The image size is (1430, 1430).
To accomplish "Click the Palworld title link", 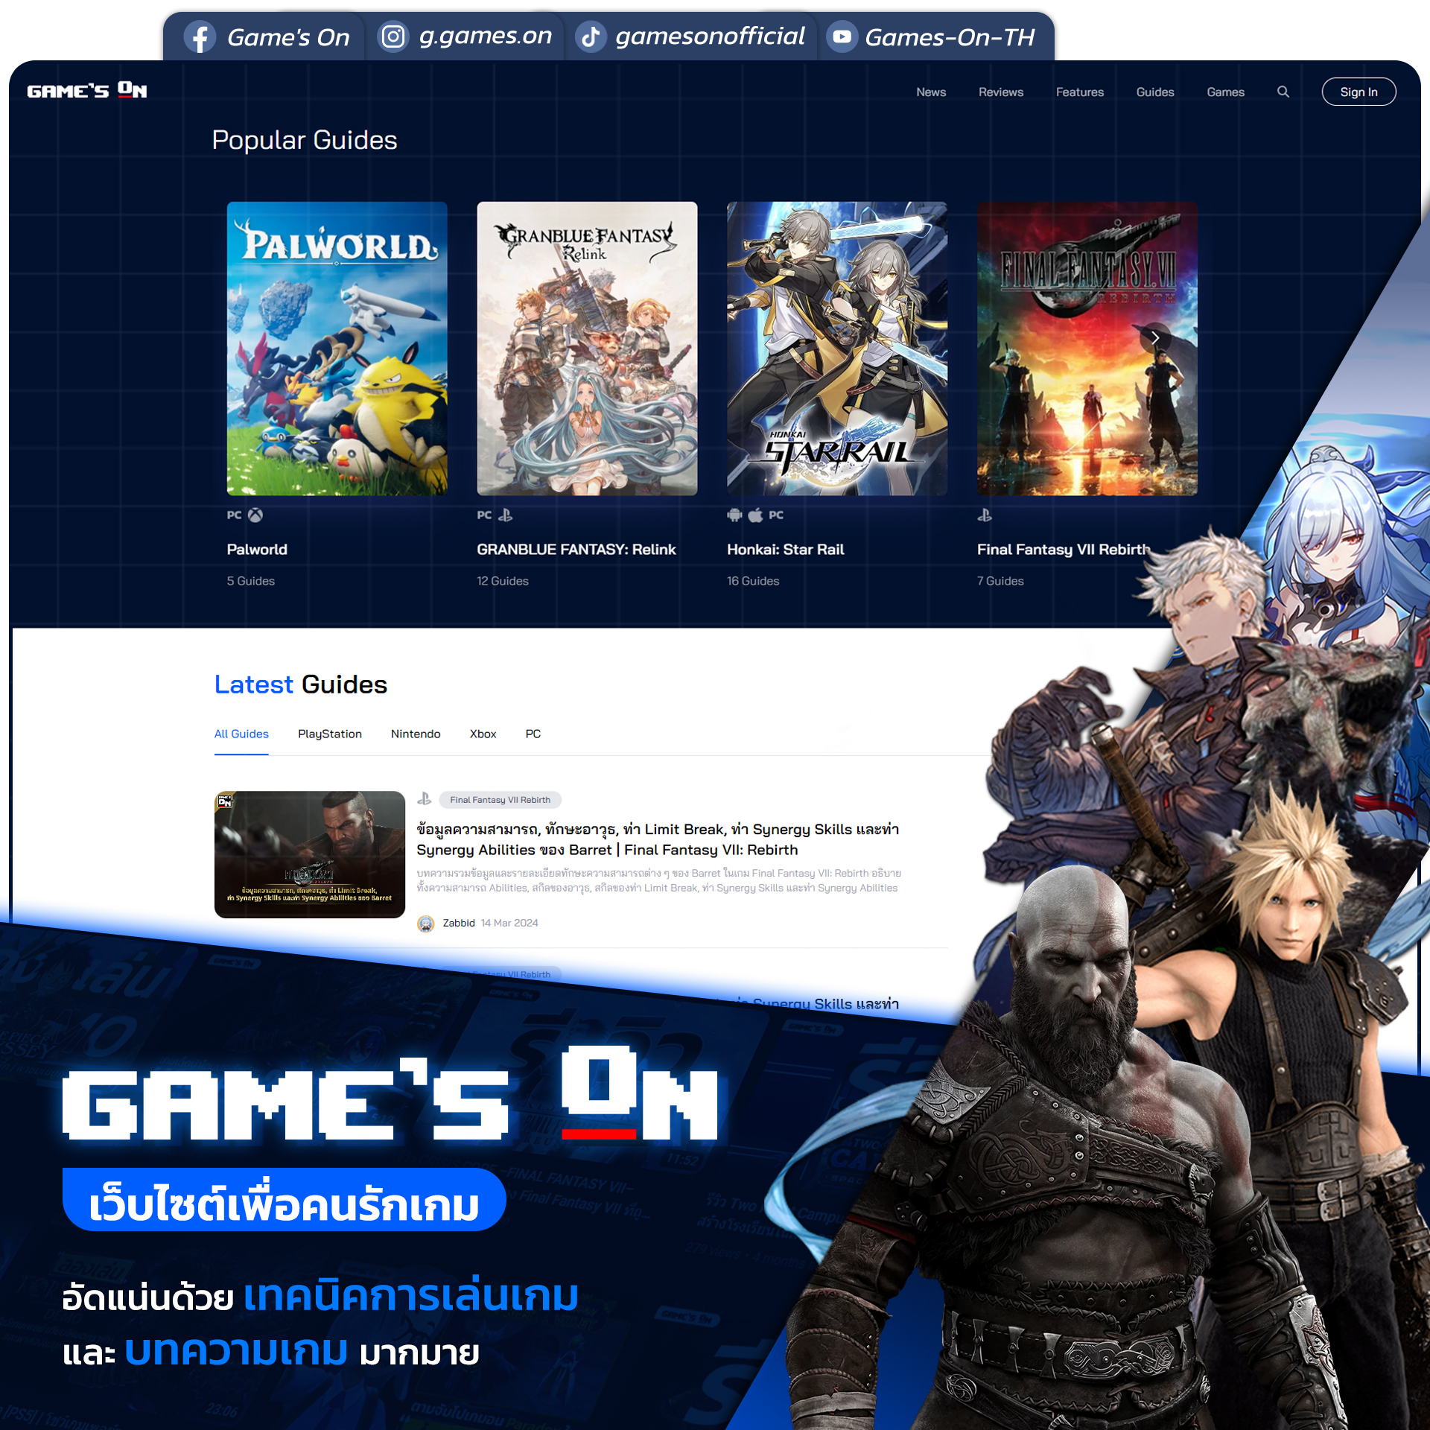I will [257, 549].
